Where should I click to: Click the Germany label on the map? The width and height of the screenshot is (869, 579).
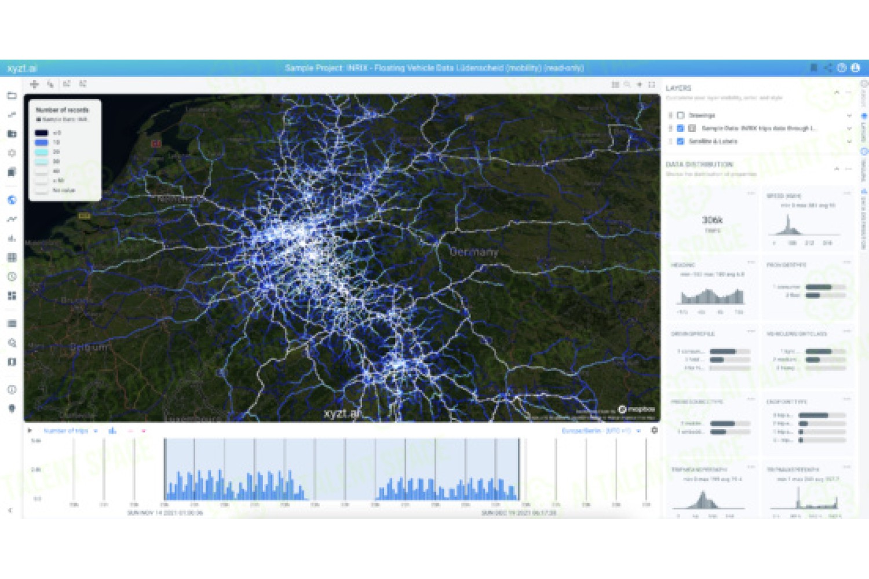pos(474,252)
